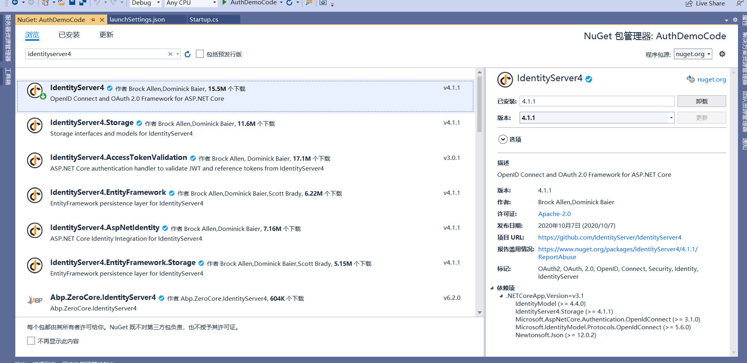Select the IdentityServer4.AspNetIdentity package title
This screenshot has width=747, height=363.
click(x=105, y=228)
